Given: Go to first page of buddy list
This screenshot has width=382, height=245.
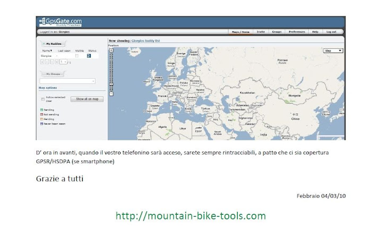Looking at the screenshot, I should pos(42,62).
